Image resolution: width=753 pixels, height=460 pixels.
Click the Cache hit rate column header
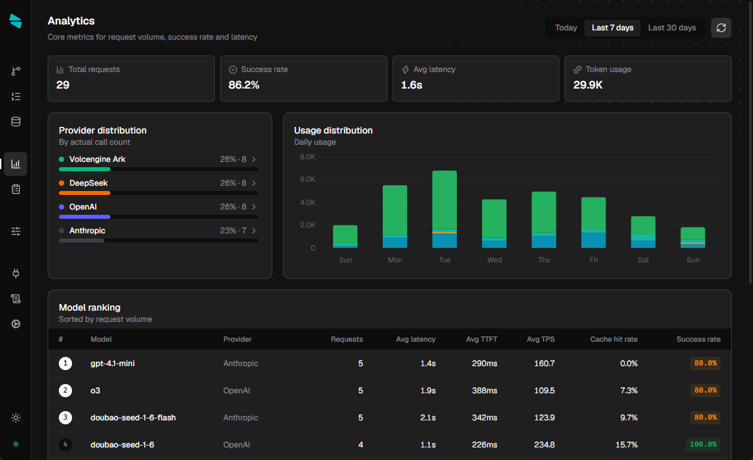coord(614,340)
